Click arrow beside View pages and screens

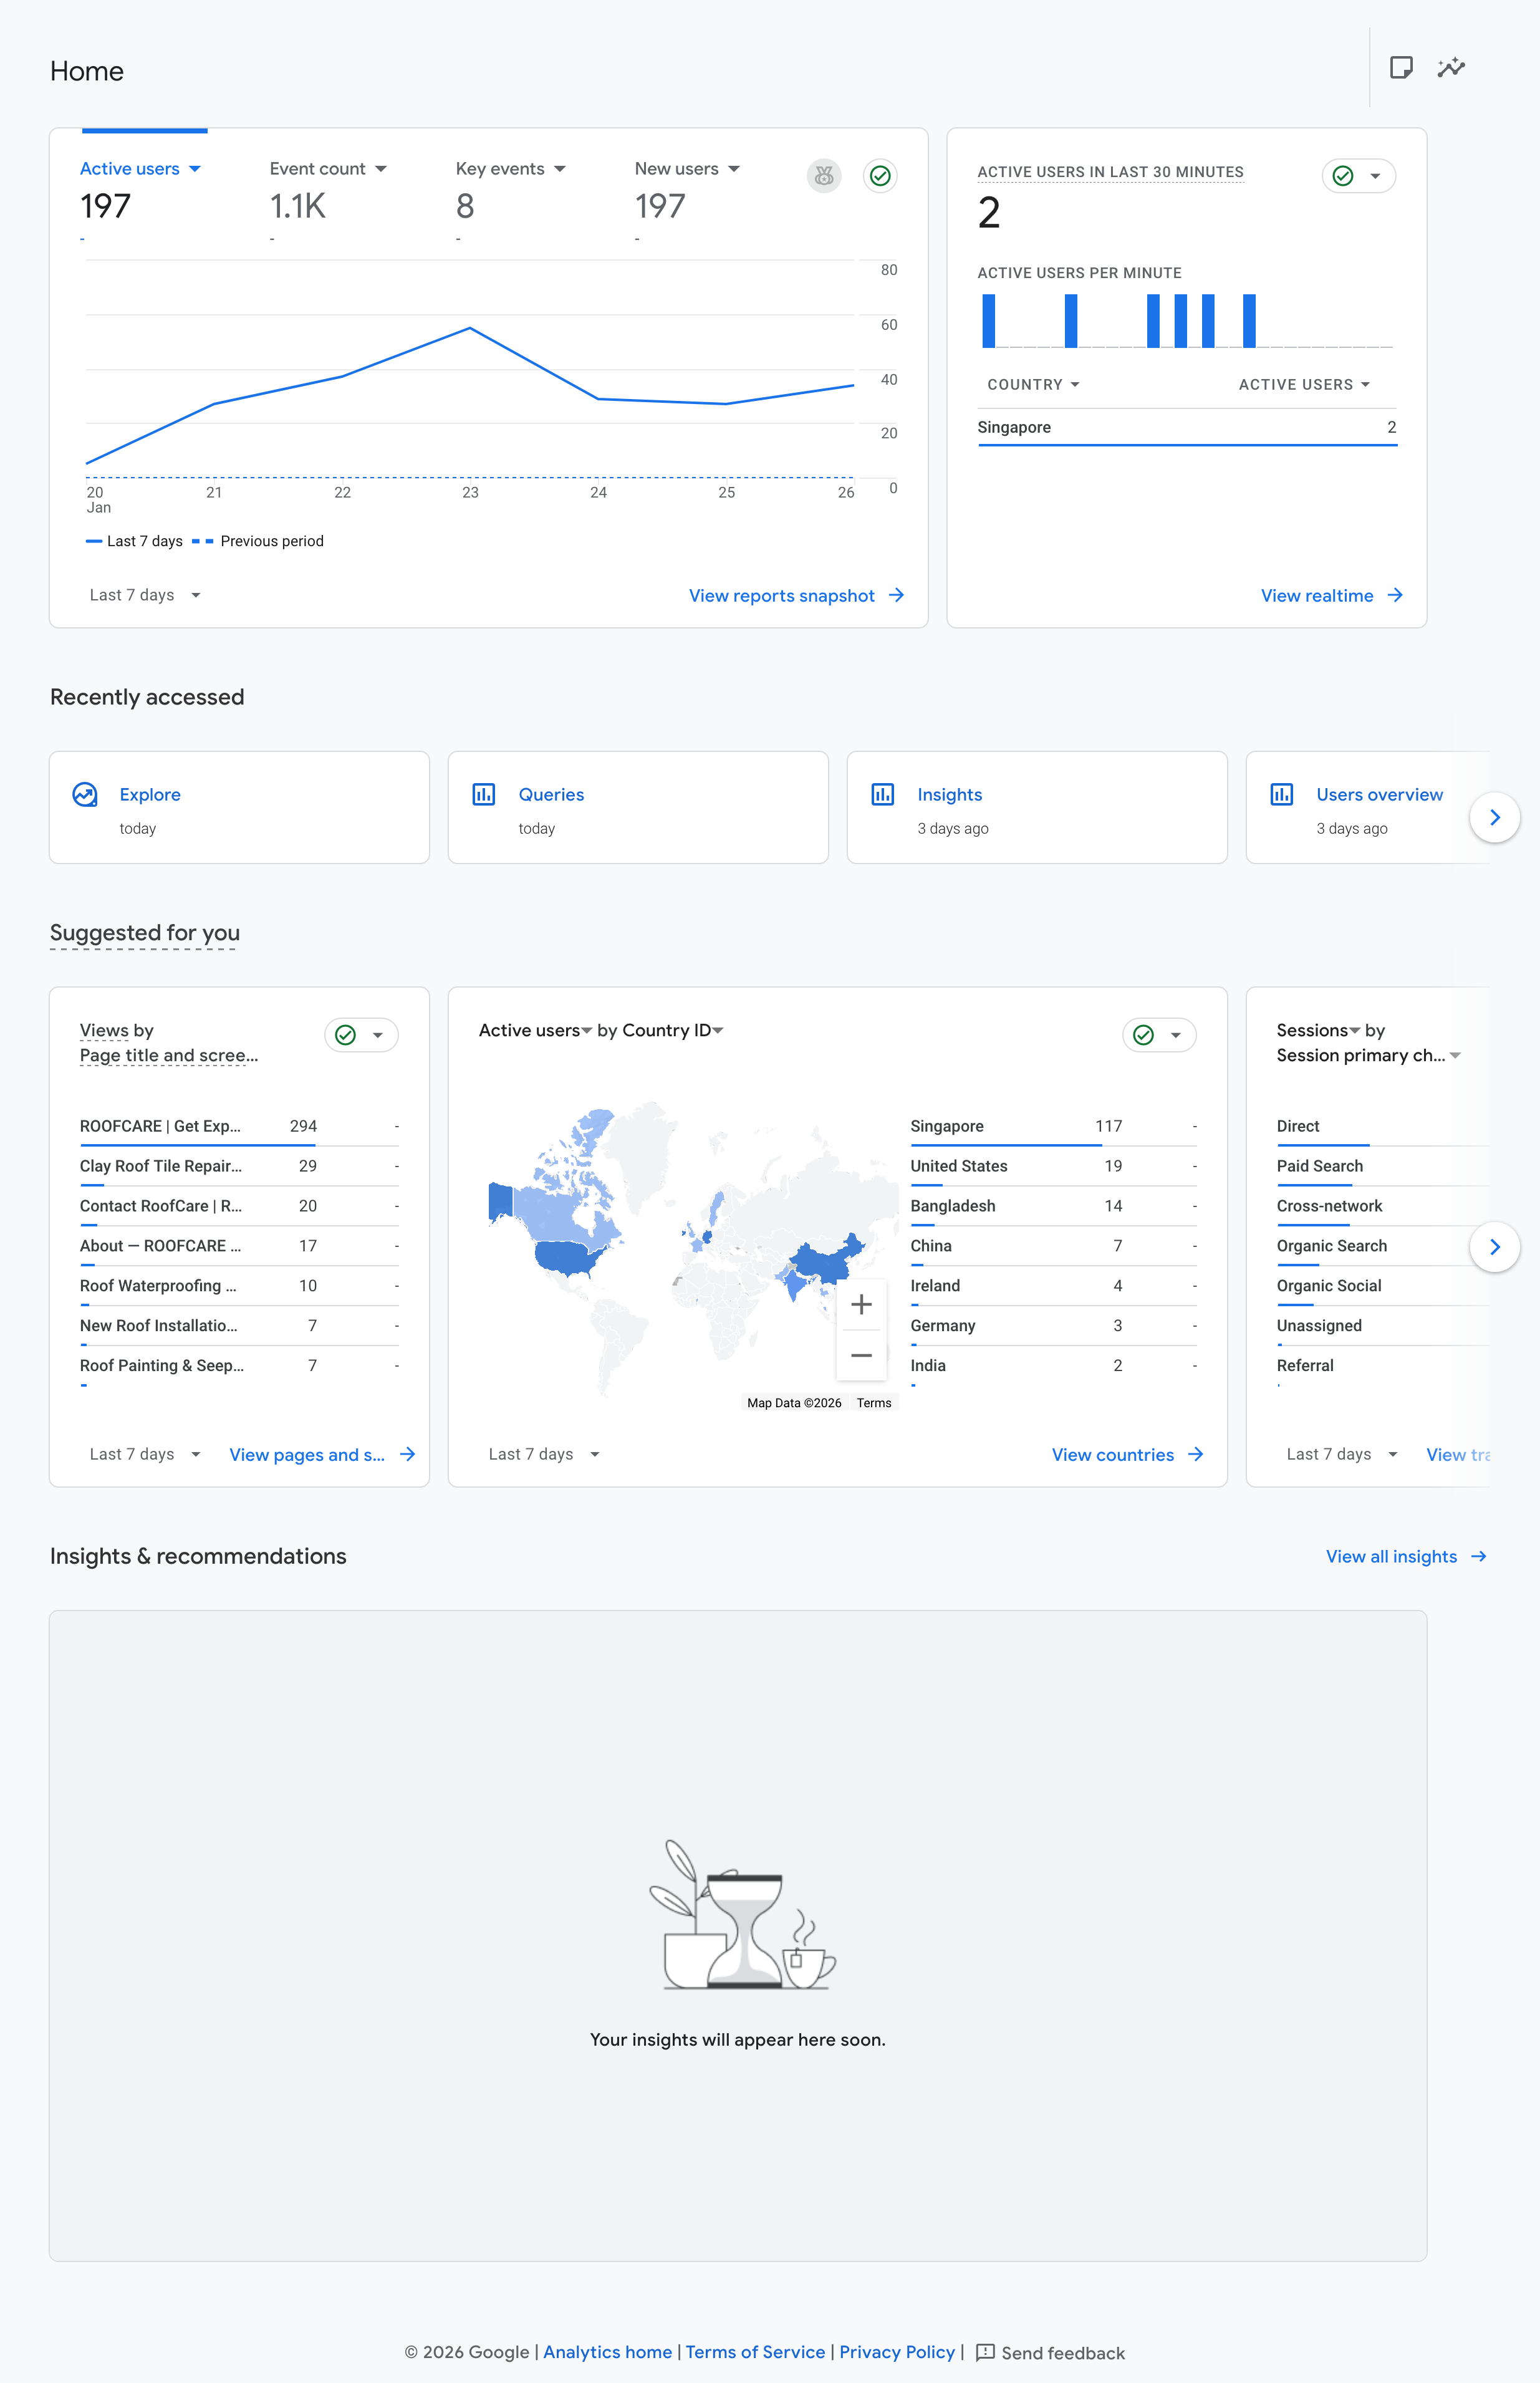coord(408,1454)
